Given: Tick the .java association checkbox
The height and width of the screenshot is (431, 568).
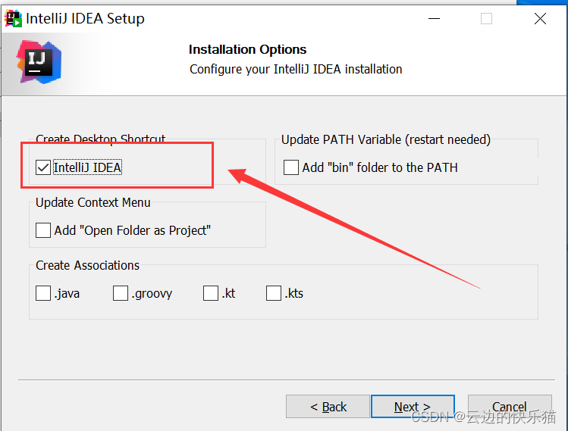Looking at the screenshot, I should [42, 293].
